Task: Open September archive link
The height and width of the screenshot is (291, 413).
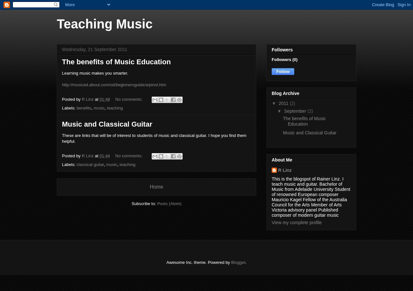Action: (295, 111)
